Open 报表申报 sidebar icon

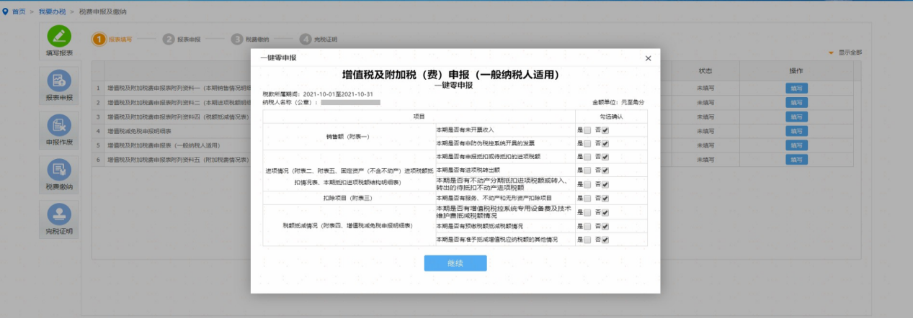(58, 81)
